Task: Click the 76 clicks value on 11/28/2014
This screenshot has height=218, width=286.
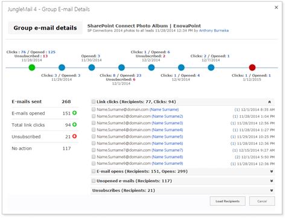Action: (24, 52)
